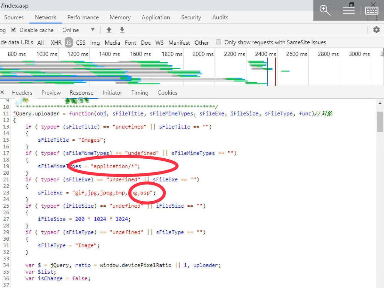Click the "application/*" string on line 19
Image resolution: width=384 pixels, height=288 pixels.
point(114,166)
